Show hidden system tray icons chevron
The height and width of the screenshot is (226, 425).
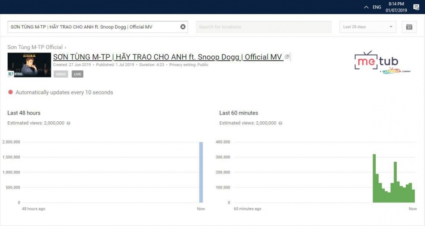coord(366,7)
